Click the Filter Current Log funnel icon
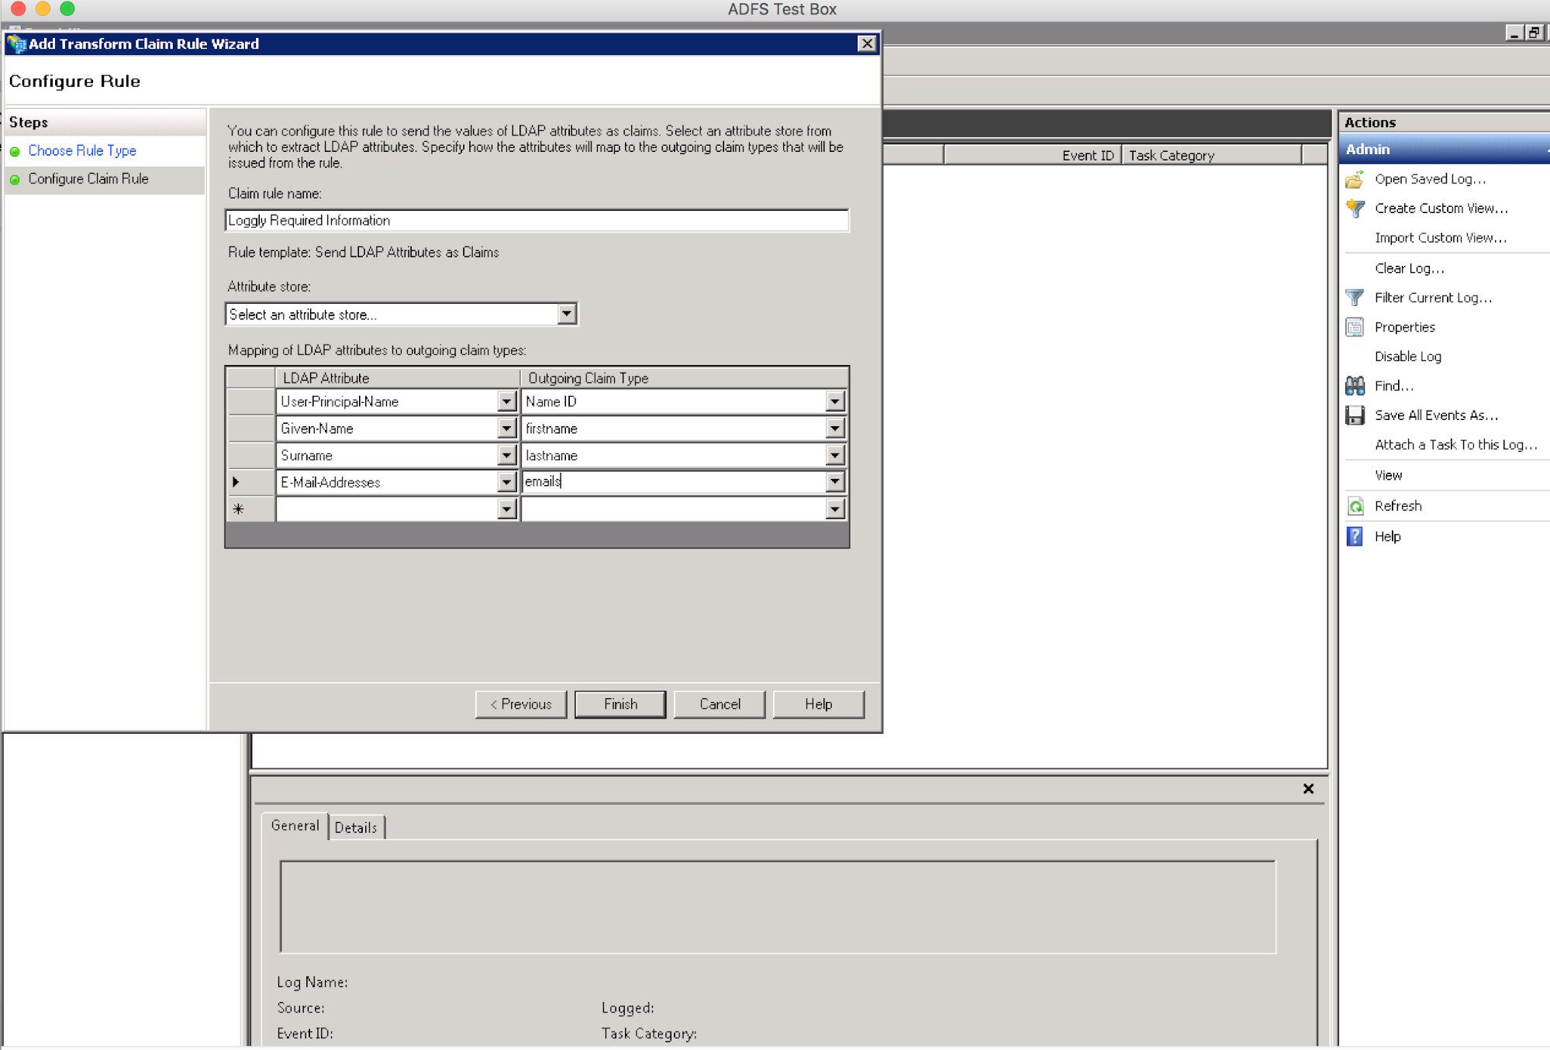 click(1355, 298)
